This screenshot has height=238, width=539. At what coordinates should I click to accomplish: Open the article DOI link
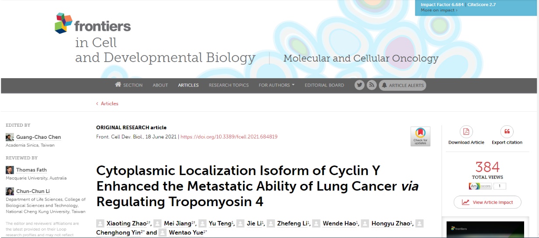229,137
